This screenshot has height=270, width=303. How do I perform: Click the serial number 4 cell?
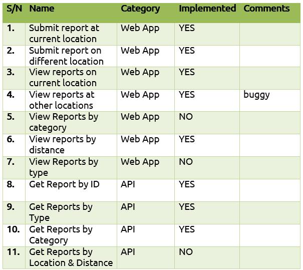(14, 100)
